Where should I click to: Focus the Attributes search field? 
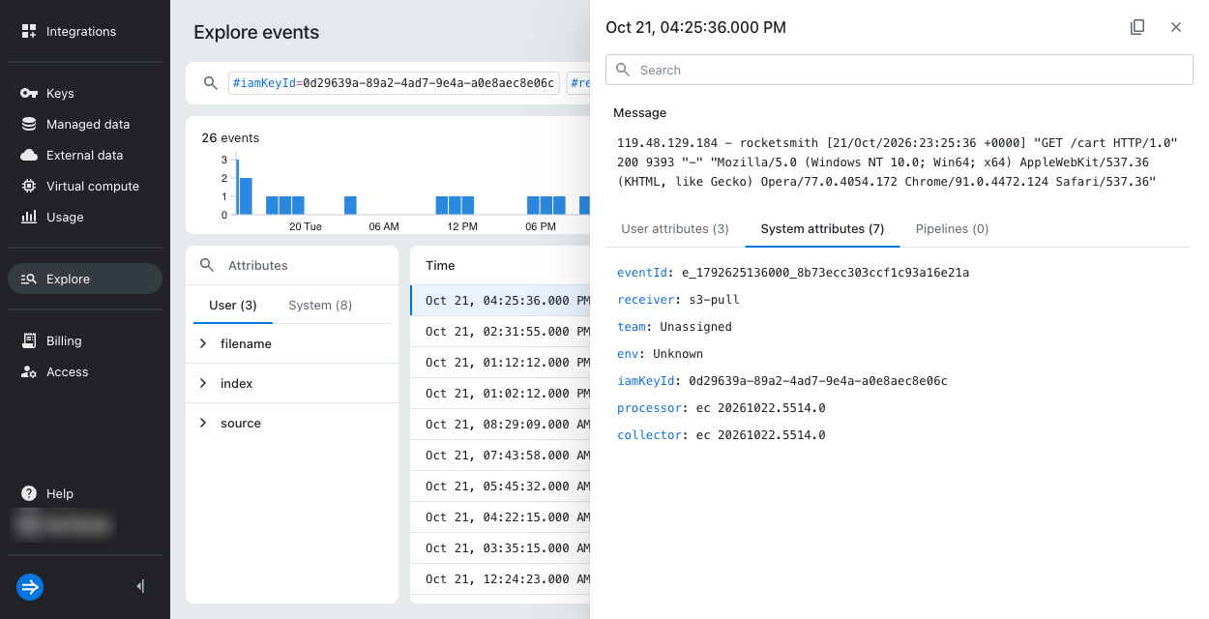(x=292, y=265)
